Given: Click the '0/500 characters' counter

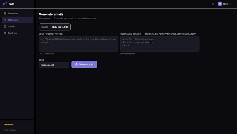Looking at the screenshot, I should [47, 54].
